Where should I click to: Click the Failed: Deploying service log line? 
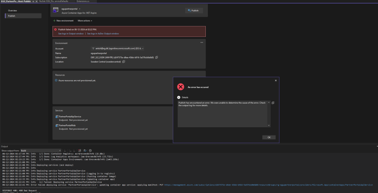click(x=52, y=182)
